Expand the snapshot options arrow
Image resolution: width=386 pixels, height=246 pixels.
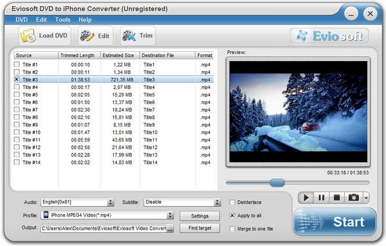(x=366, y=197)
